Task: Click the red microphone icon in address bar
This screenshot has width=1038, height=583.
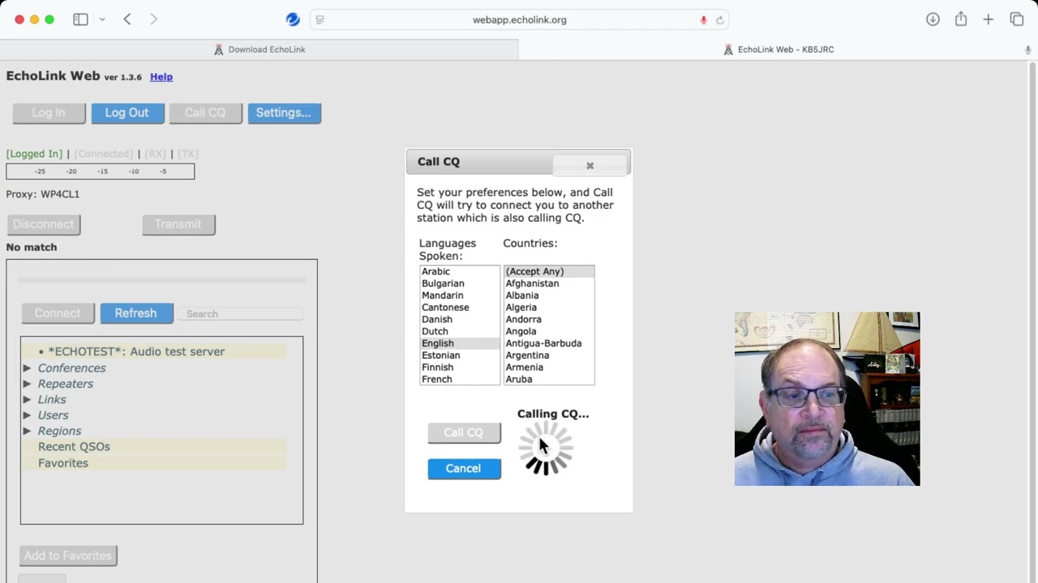Action: tap(703, 19)
